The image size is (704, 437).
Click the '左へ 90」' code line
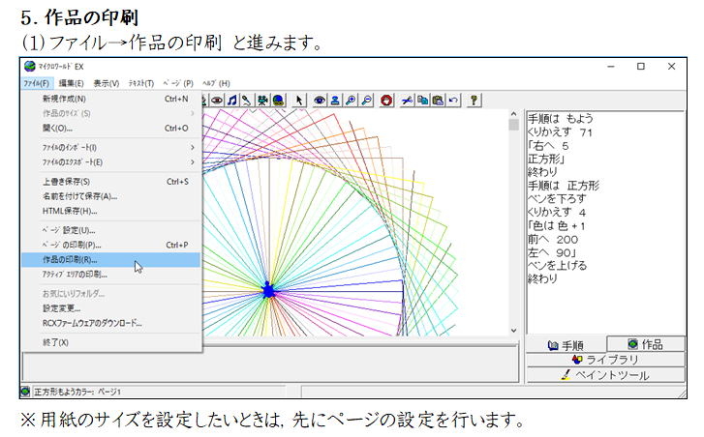[552, 252]
